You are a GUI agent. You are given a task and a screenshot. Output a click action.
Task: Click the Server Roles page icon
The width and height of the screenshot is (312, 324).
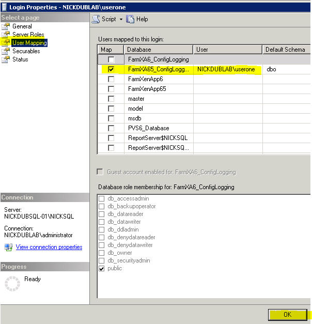pyautogui.click(x=6, y=35)
